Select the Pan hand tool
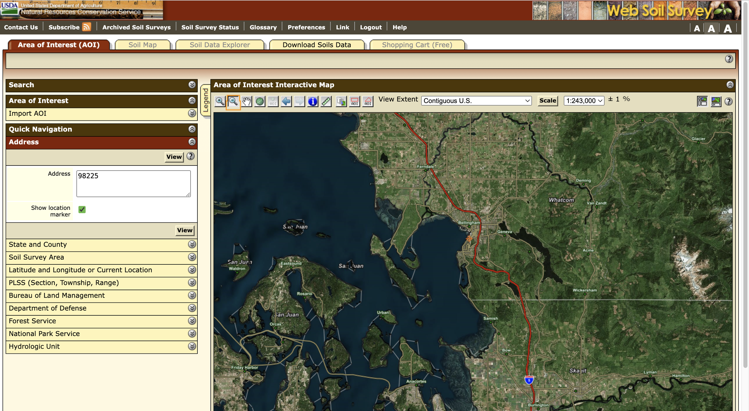This screenshot has width=749, height=411. coord(247,102)
